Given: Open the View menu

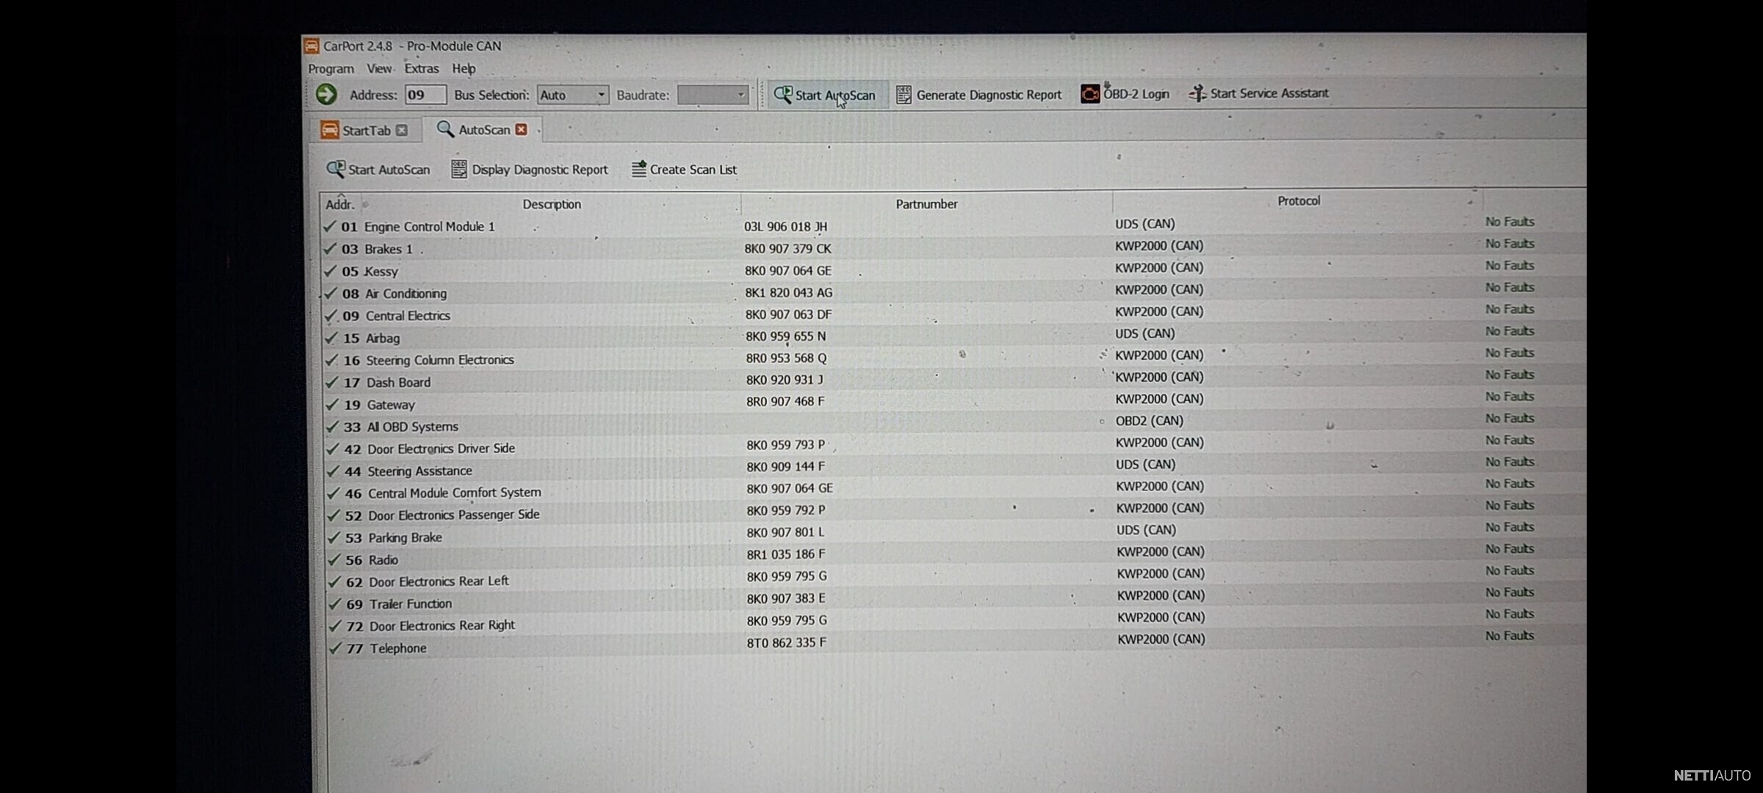Looking at the screenshot, I should point(379,68).
